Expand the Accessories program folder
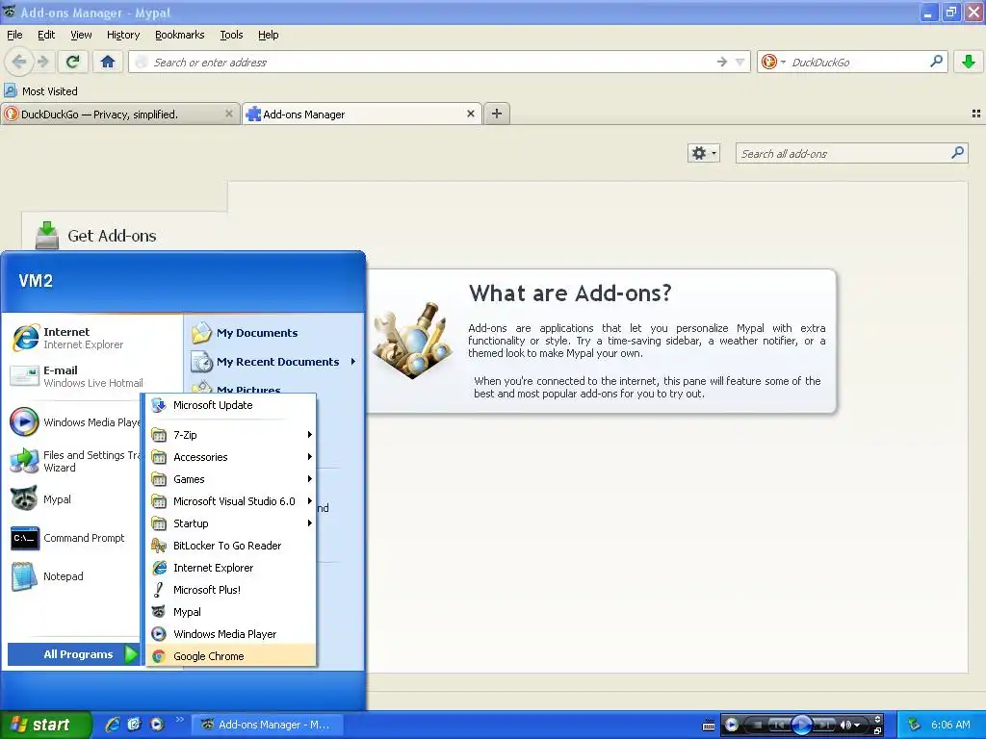986x739 pixels. (231, 457)
